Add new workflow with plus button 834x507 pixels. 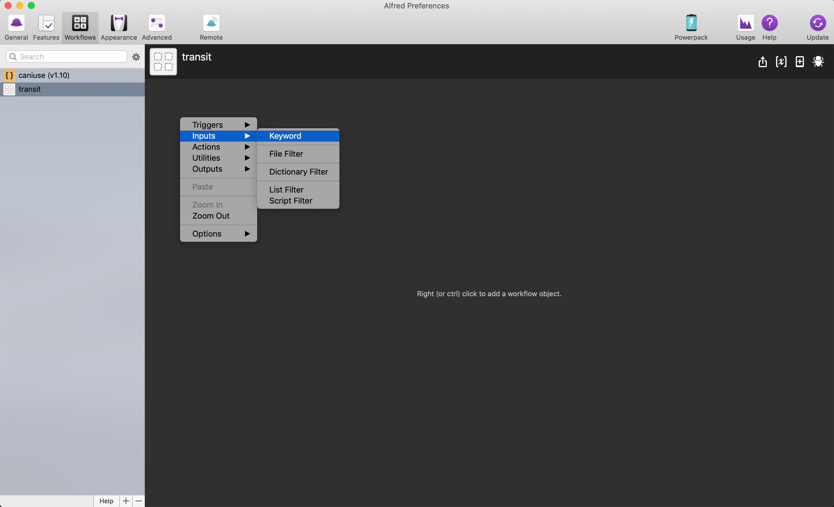[x=126, y=501]
